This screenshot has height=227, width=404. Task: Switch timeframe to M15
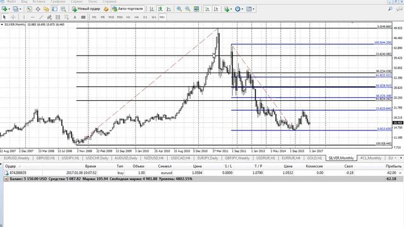(111, 17)
